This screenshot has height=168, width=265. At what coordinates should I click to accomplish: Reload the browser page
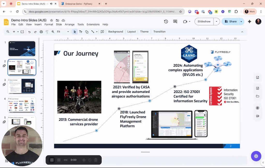click(x=17, y=11)
